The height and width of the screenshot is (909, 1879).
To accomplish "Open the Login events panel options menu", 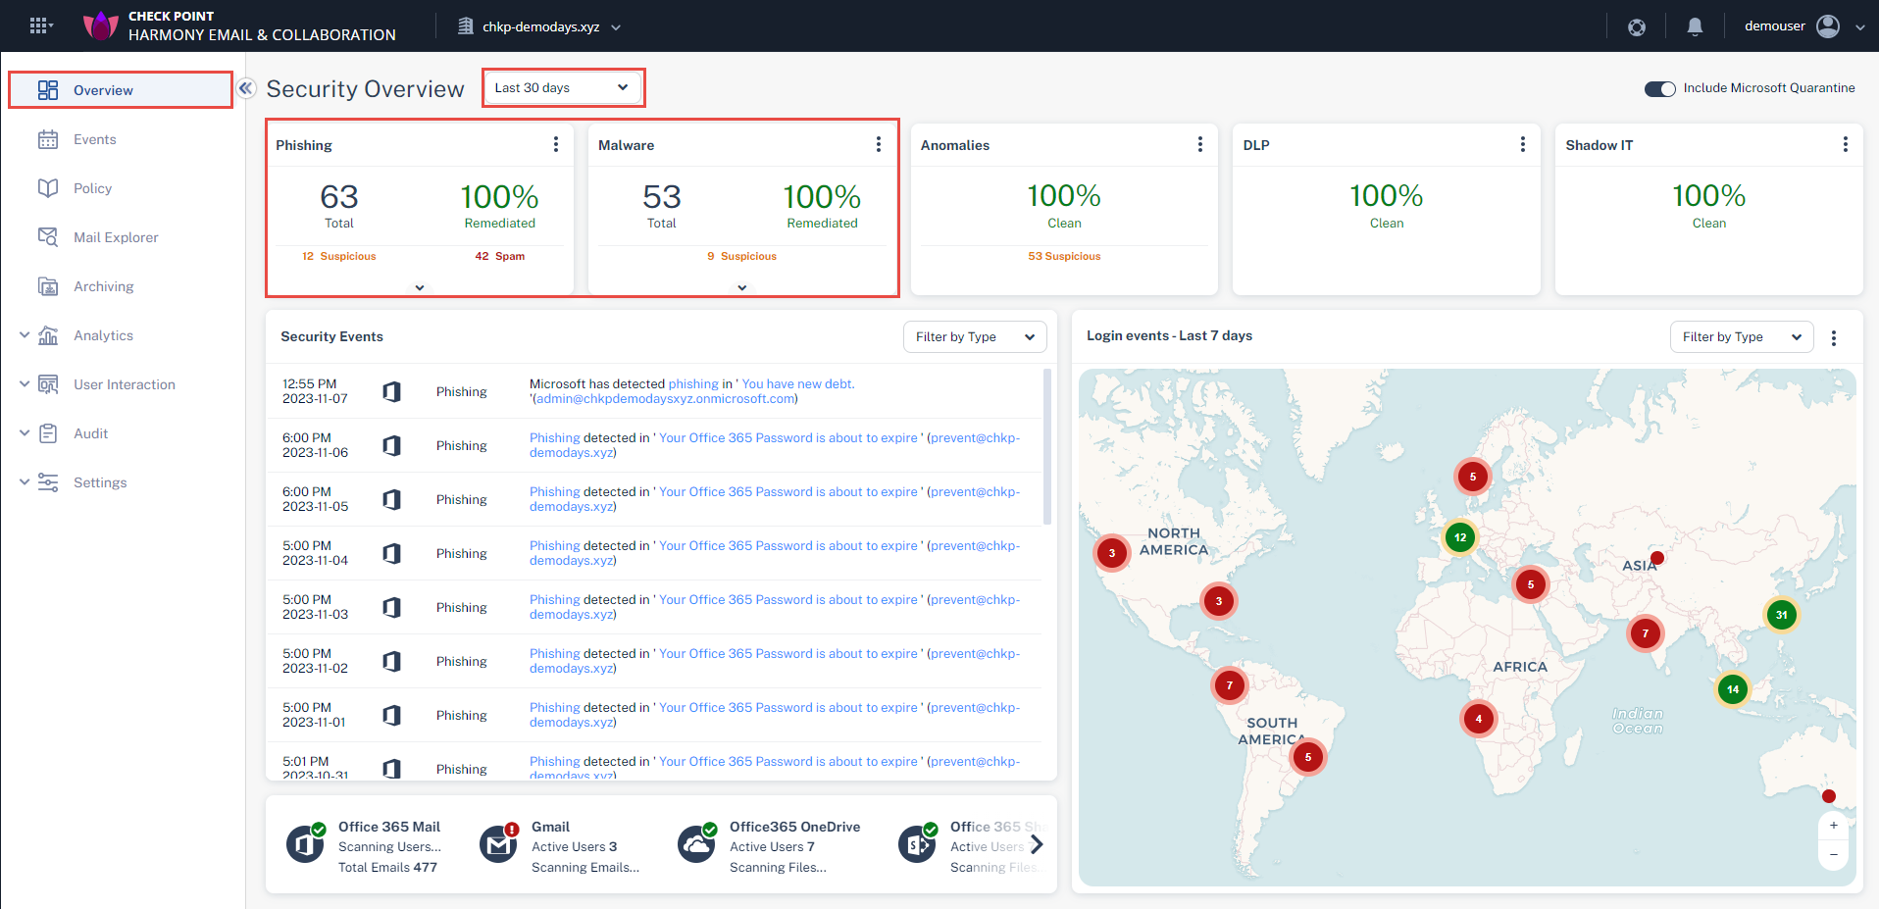I will (1834, 337).
